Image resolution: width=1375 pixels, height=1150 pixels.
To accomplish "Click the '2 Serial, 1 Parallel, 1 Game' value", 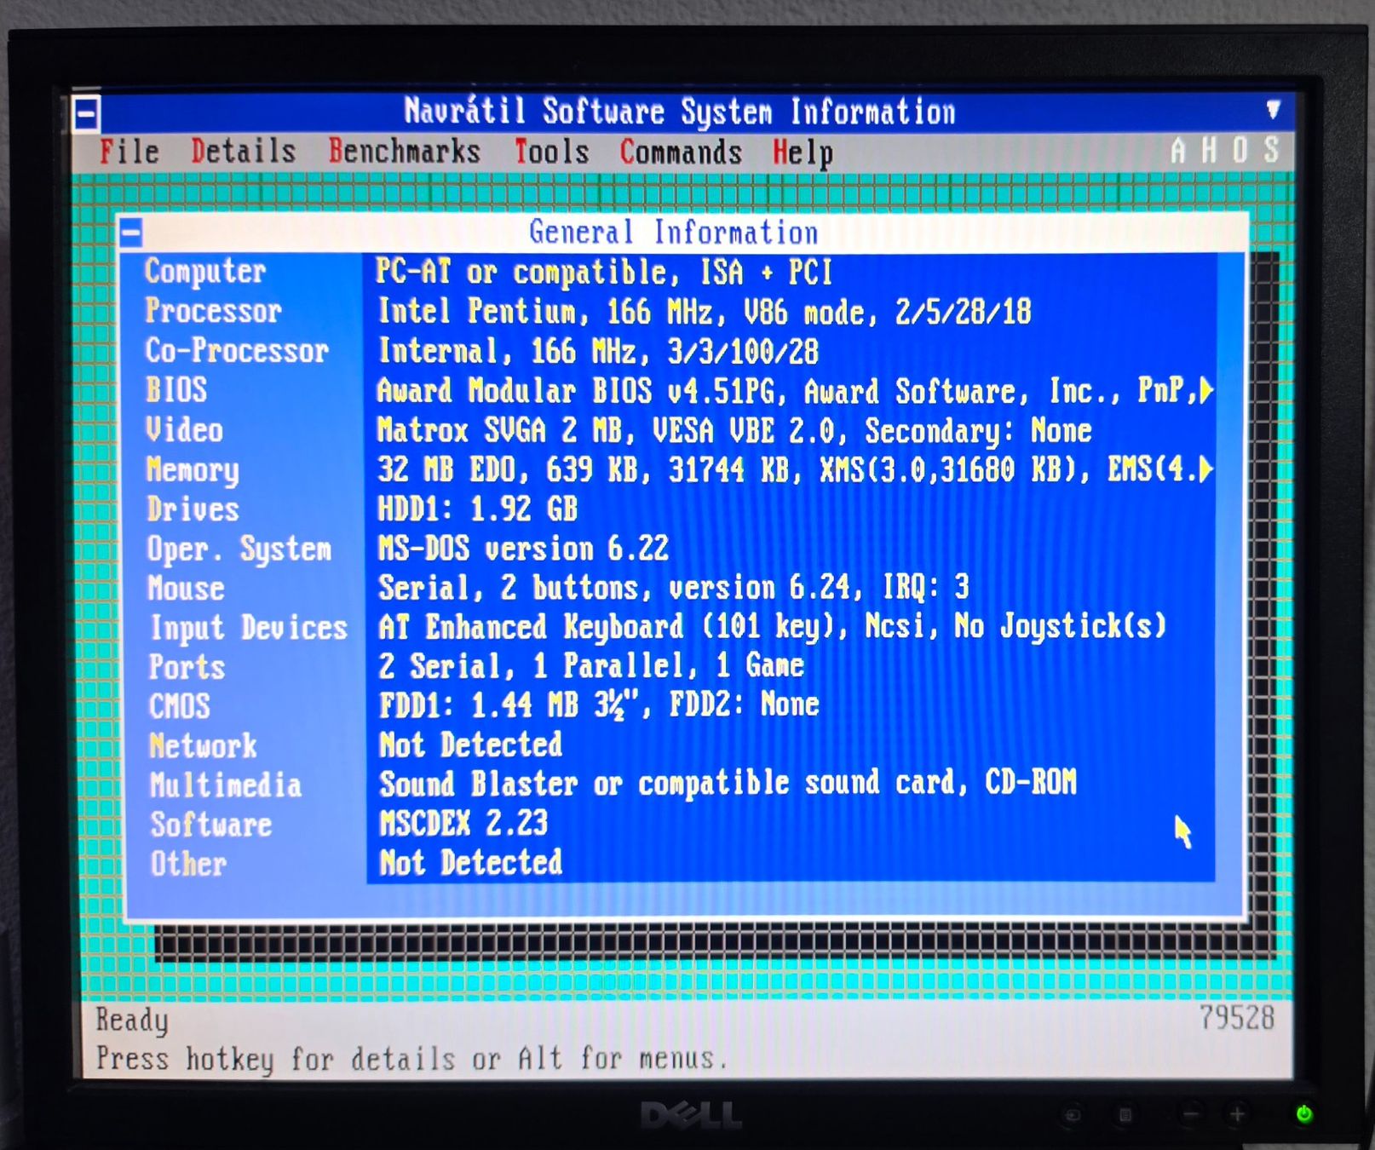I will pos(591,665).
